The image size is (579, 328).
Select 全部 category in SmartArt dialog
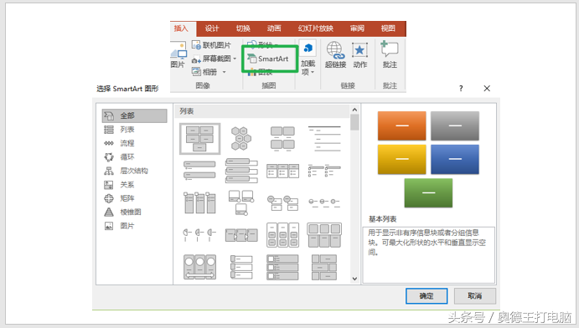134,115
